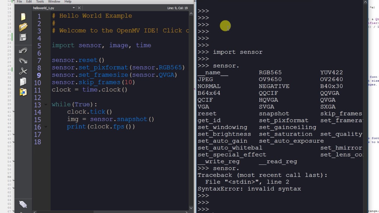
Task: Collapse the fold at line 59 in the background editor
Action: coord(14,180)
